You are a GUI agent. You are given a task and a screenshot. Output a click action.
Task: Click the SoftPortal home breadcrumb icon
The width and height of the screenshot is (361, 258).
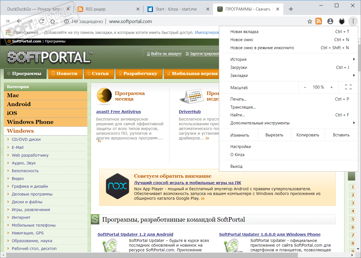point(9,41)
